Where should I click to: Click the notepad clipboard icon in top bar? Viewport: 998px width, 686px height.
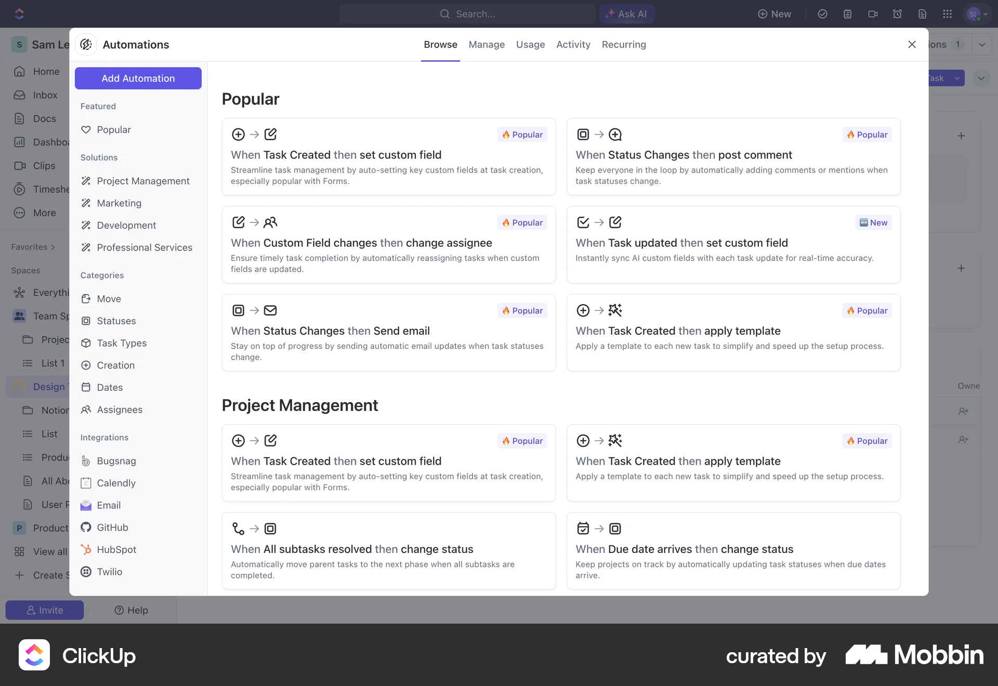[x=848, y=14]
